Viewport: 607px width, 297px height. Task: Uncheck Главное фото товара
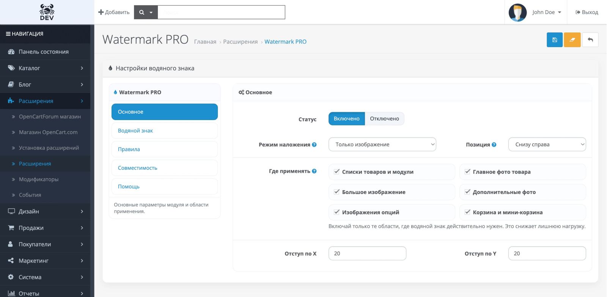tap(467, 171)
